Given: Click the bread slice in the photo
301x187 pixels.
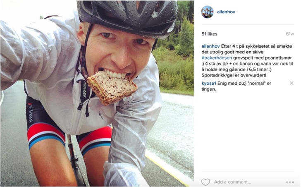Looking at the screenshot, I should [112, 87].
